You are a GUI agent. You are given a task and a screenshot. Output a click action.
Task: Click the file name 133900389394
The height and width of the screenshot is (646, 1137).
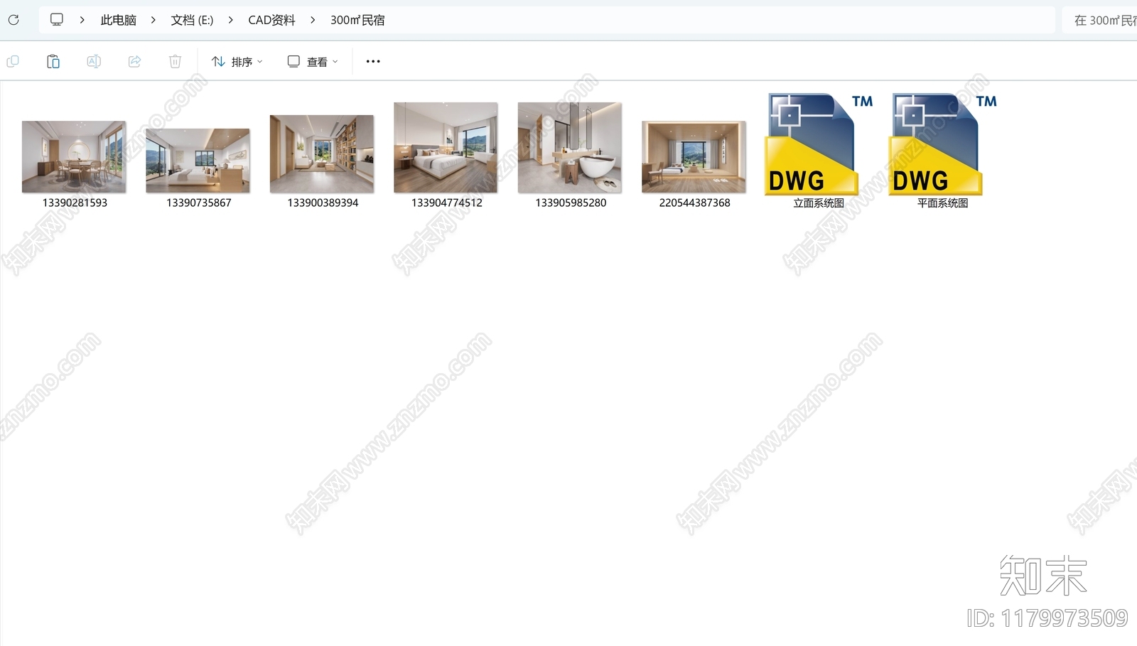323,203
